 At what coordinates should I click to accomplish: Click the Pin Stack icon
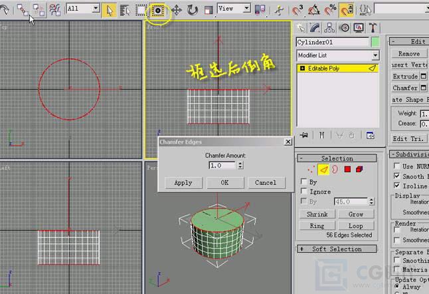click(x=303, y=135)
